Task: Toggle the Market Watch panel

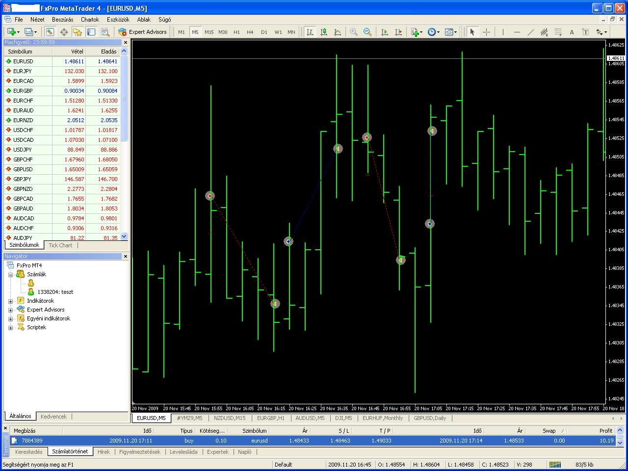Action: 50,32
